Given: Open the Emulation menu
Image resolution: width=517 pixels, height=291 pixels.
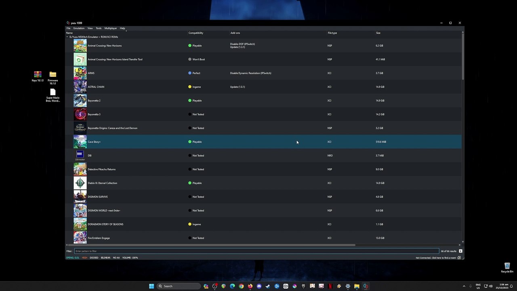Looking at the screenshot, I should pos(79,28).
